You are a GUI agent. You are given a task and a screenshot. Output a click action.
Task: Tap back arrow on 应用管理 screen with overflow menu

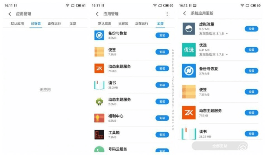point(97,14)
